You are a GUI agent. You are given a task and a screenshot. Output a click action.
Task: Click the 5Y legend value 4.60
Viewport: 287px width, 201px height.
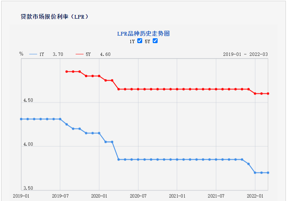tap(105, 54)
